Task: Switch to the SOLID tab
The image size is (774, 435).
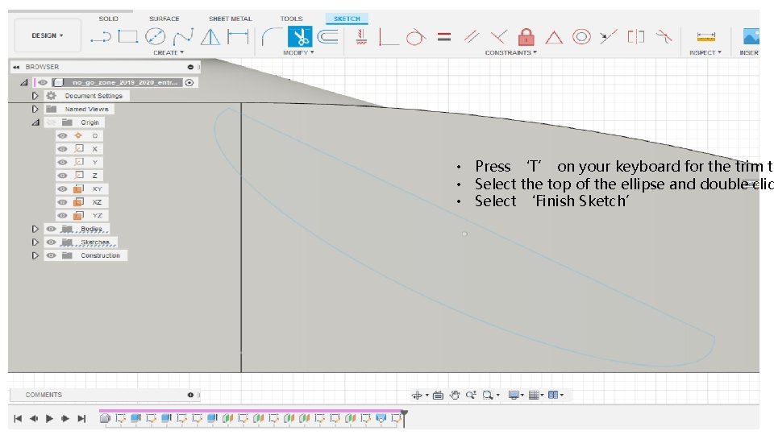Action: click(108, 19)
